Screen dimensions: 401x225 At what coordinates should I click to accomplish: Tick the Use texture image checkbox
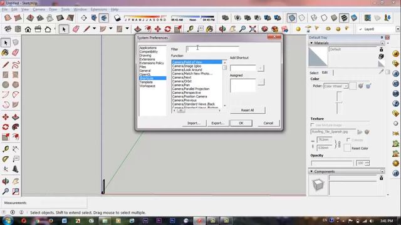point(312,125)
